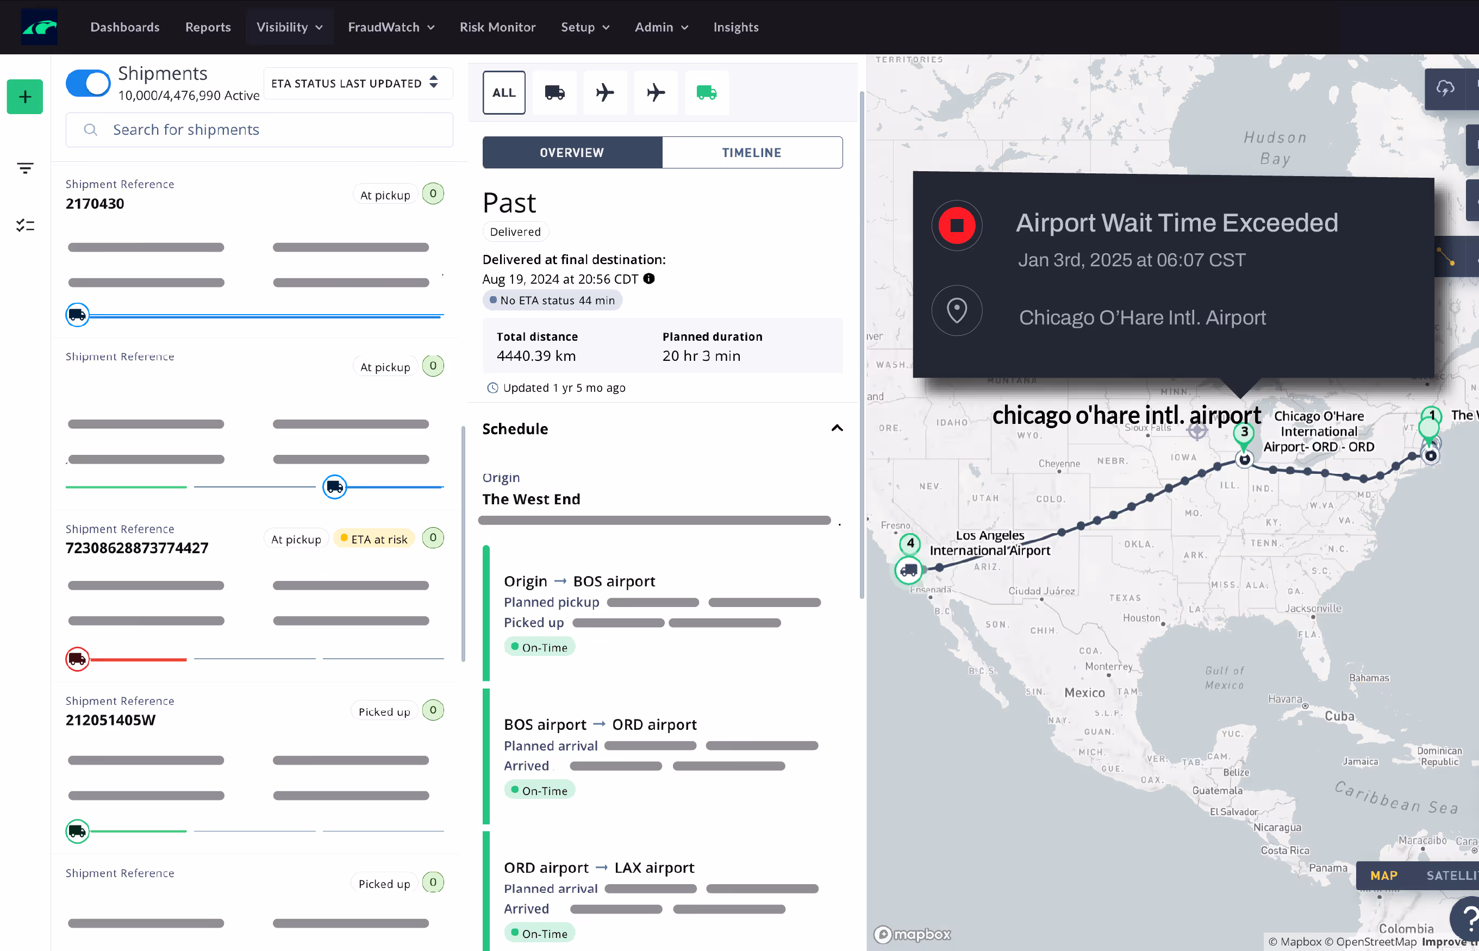1479x951 pixels.
Task: Click the green add shipment plus button
Action: click(x=24, y=97)
